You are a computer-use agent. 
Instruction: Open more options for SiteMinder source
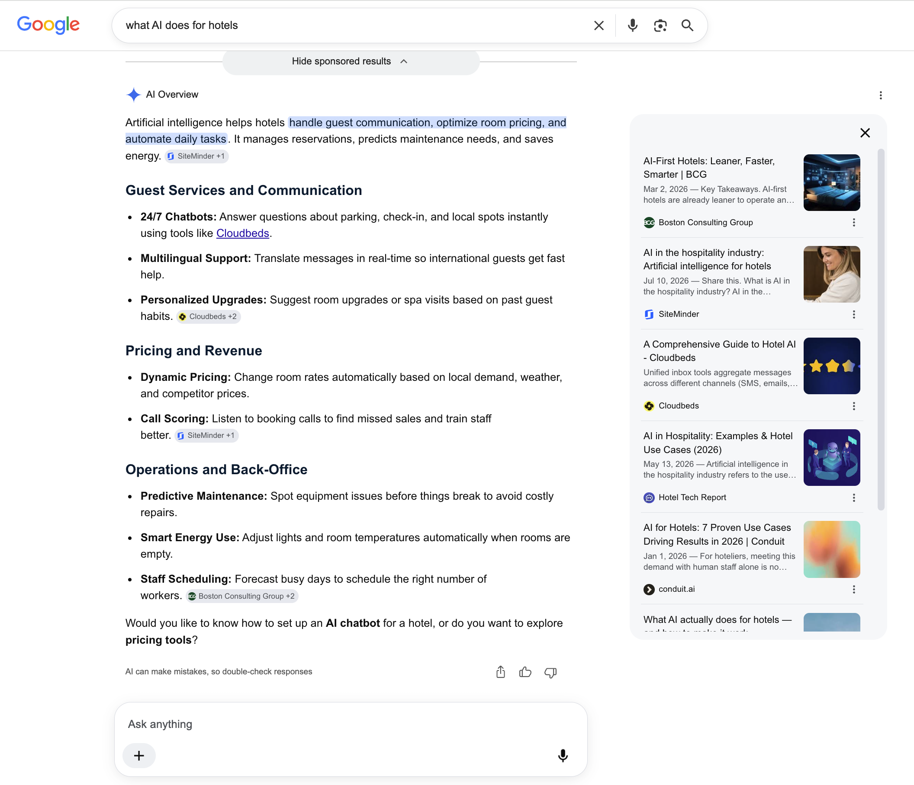point(853,314)
